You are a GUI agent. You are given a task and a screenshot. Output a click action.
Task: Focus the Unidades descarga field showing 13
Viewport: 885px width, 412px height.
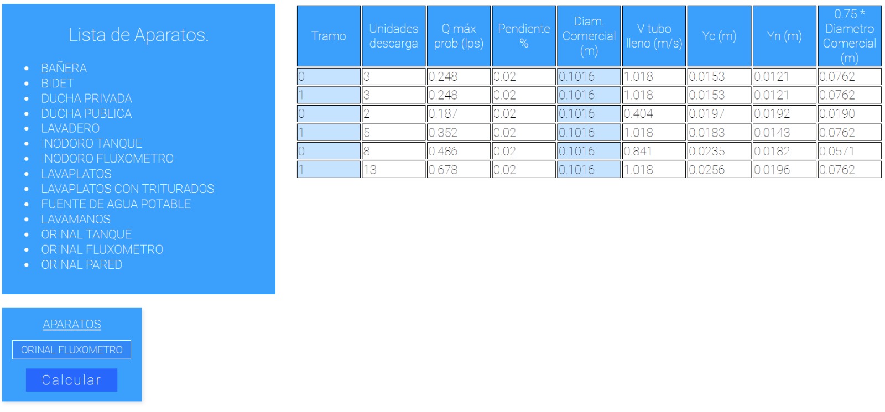[x=393, y=170]
